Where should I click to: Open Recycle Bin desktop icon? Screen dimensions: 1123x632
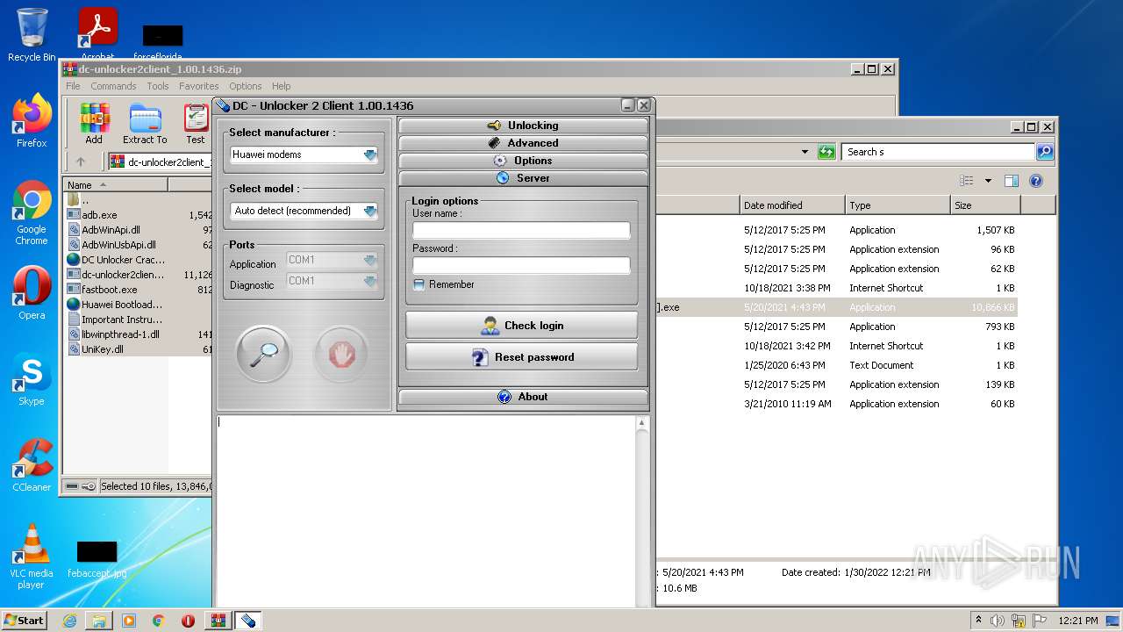pyautogui.click(x=32, y=35)
